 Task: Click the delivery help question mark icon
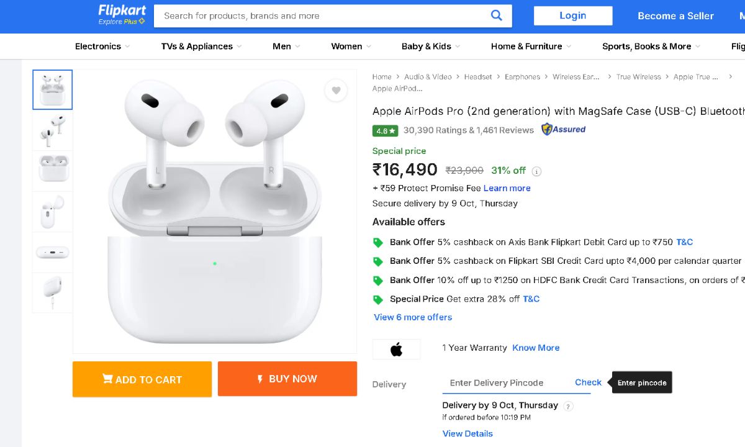569,406
